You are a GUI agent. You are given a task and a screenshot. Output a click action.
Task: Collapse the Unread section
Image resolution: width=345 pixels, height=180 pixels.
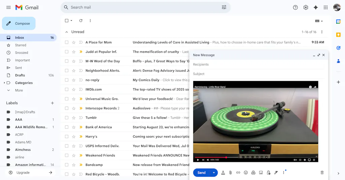pos(67,32)
